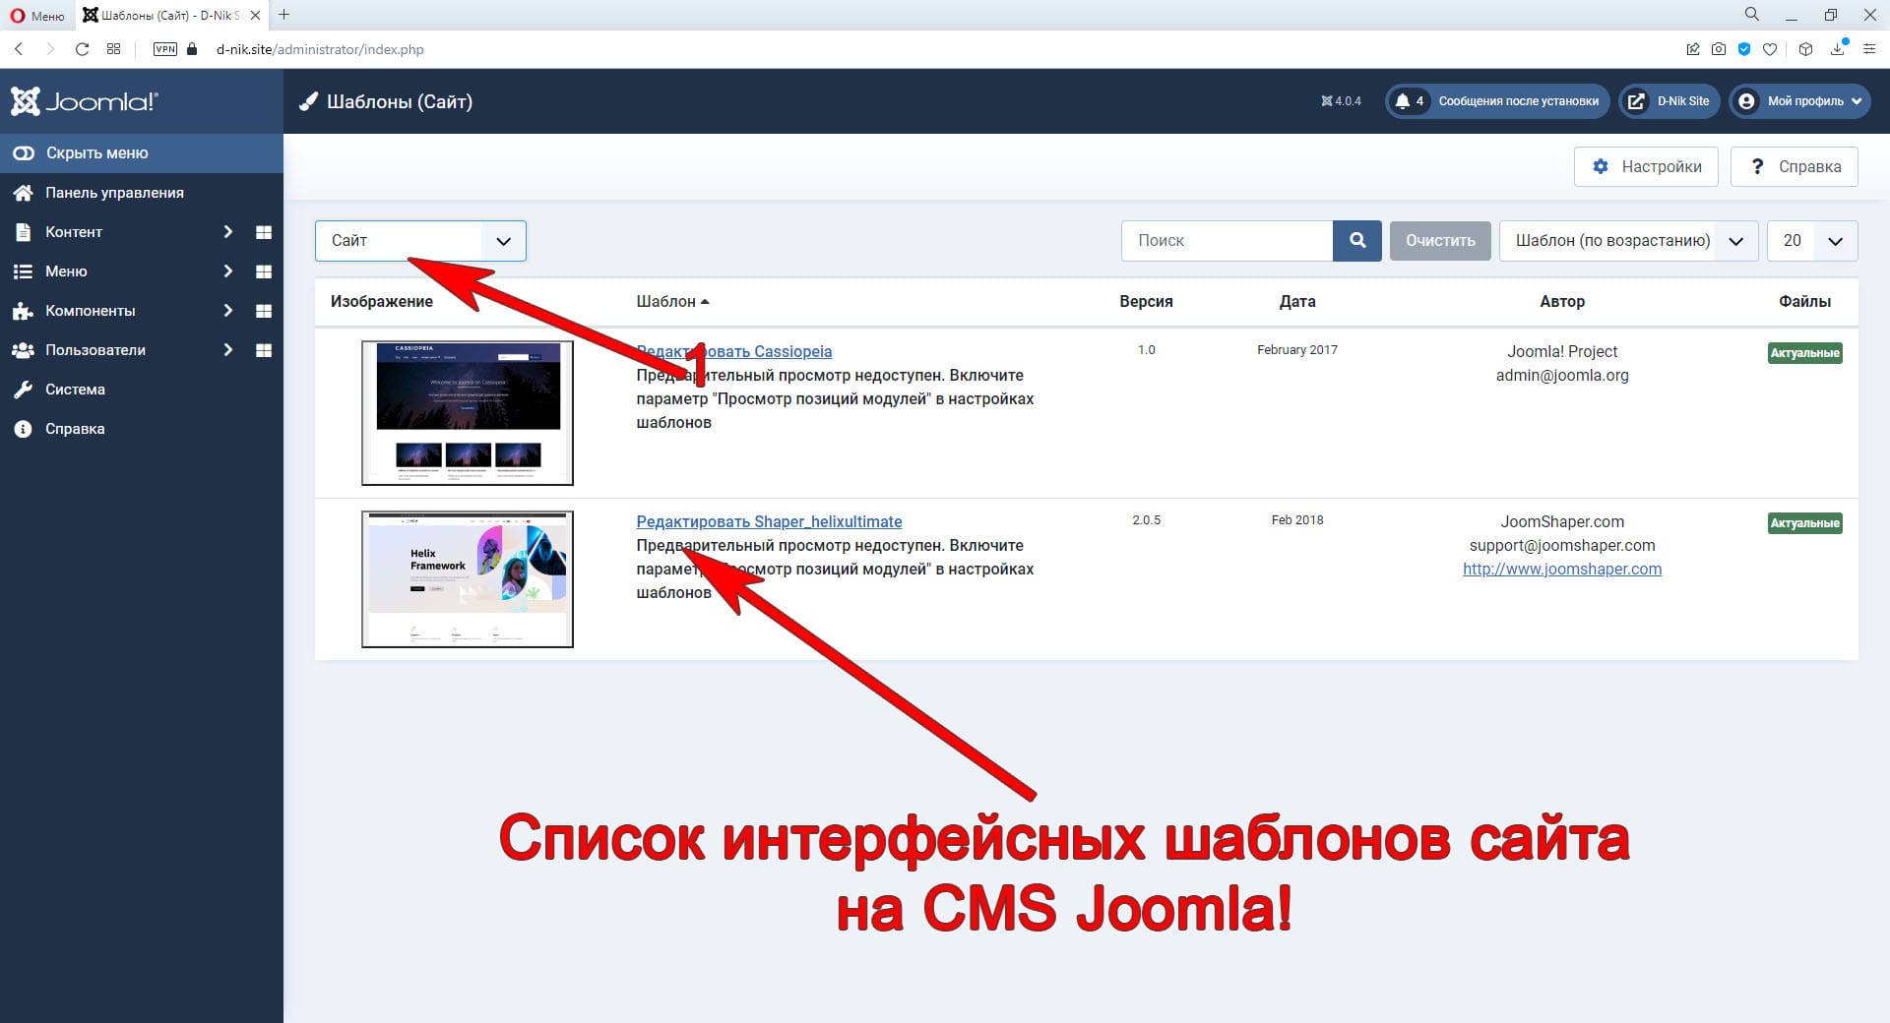Click the pinboard pin icon in address bar
Image resolution: width=1890 pixels, height=1023 pixels.
[1693, 49]
